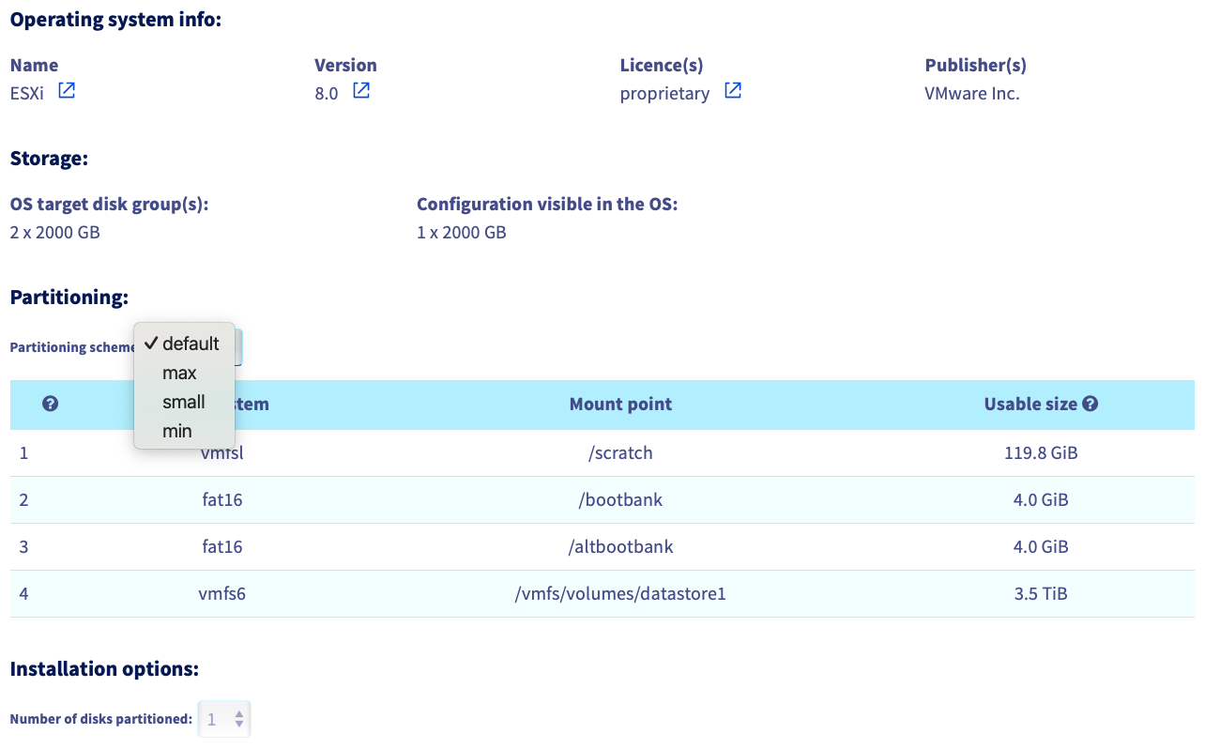Select the /altbootbank mount point cell

[620, 547]
